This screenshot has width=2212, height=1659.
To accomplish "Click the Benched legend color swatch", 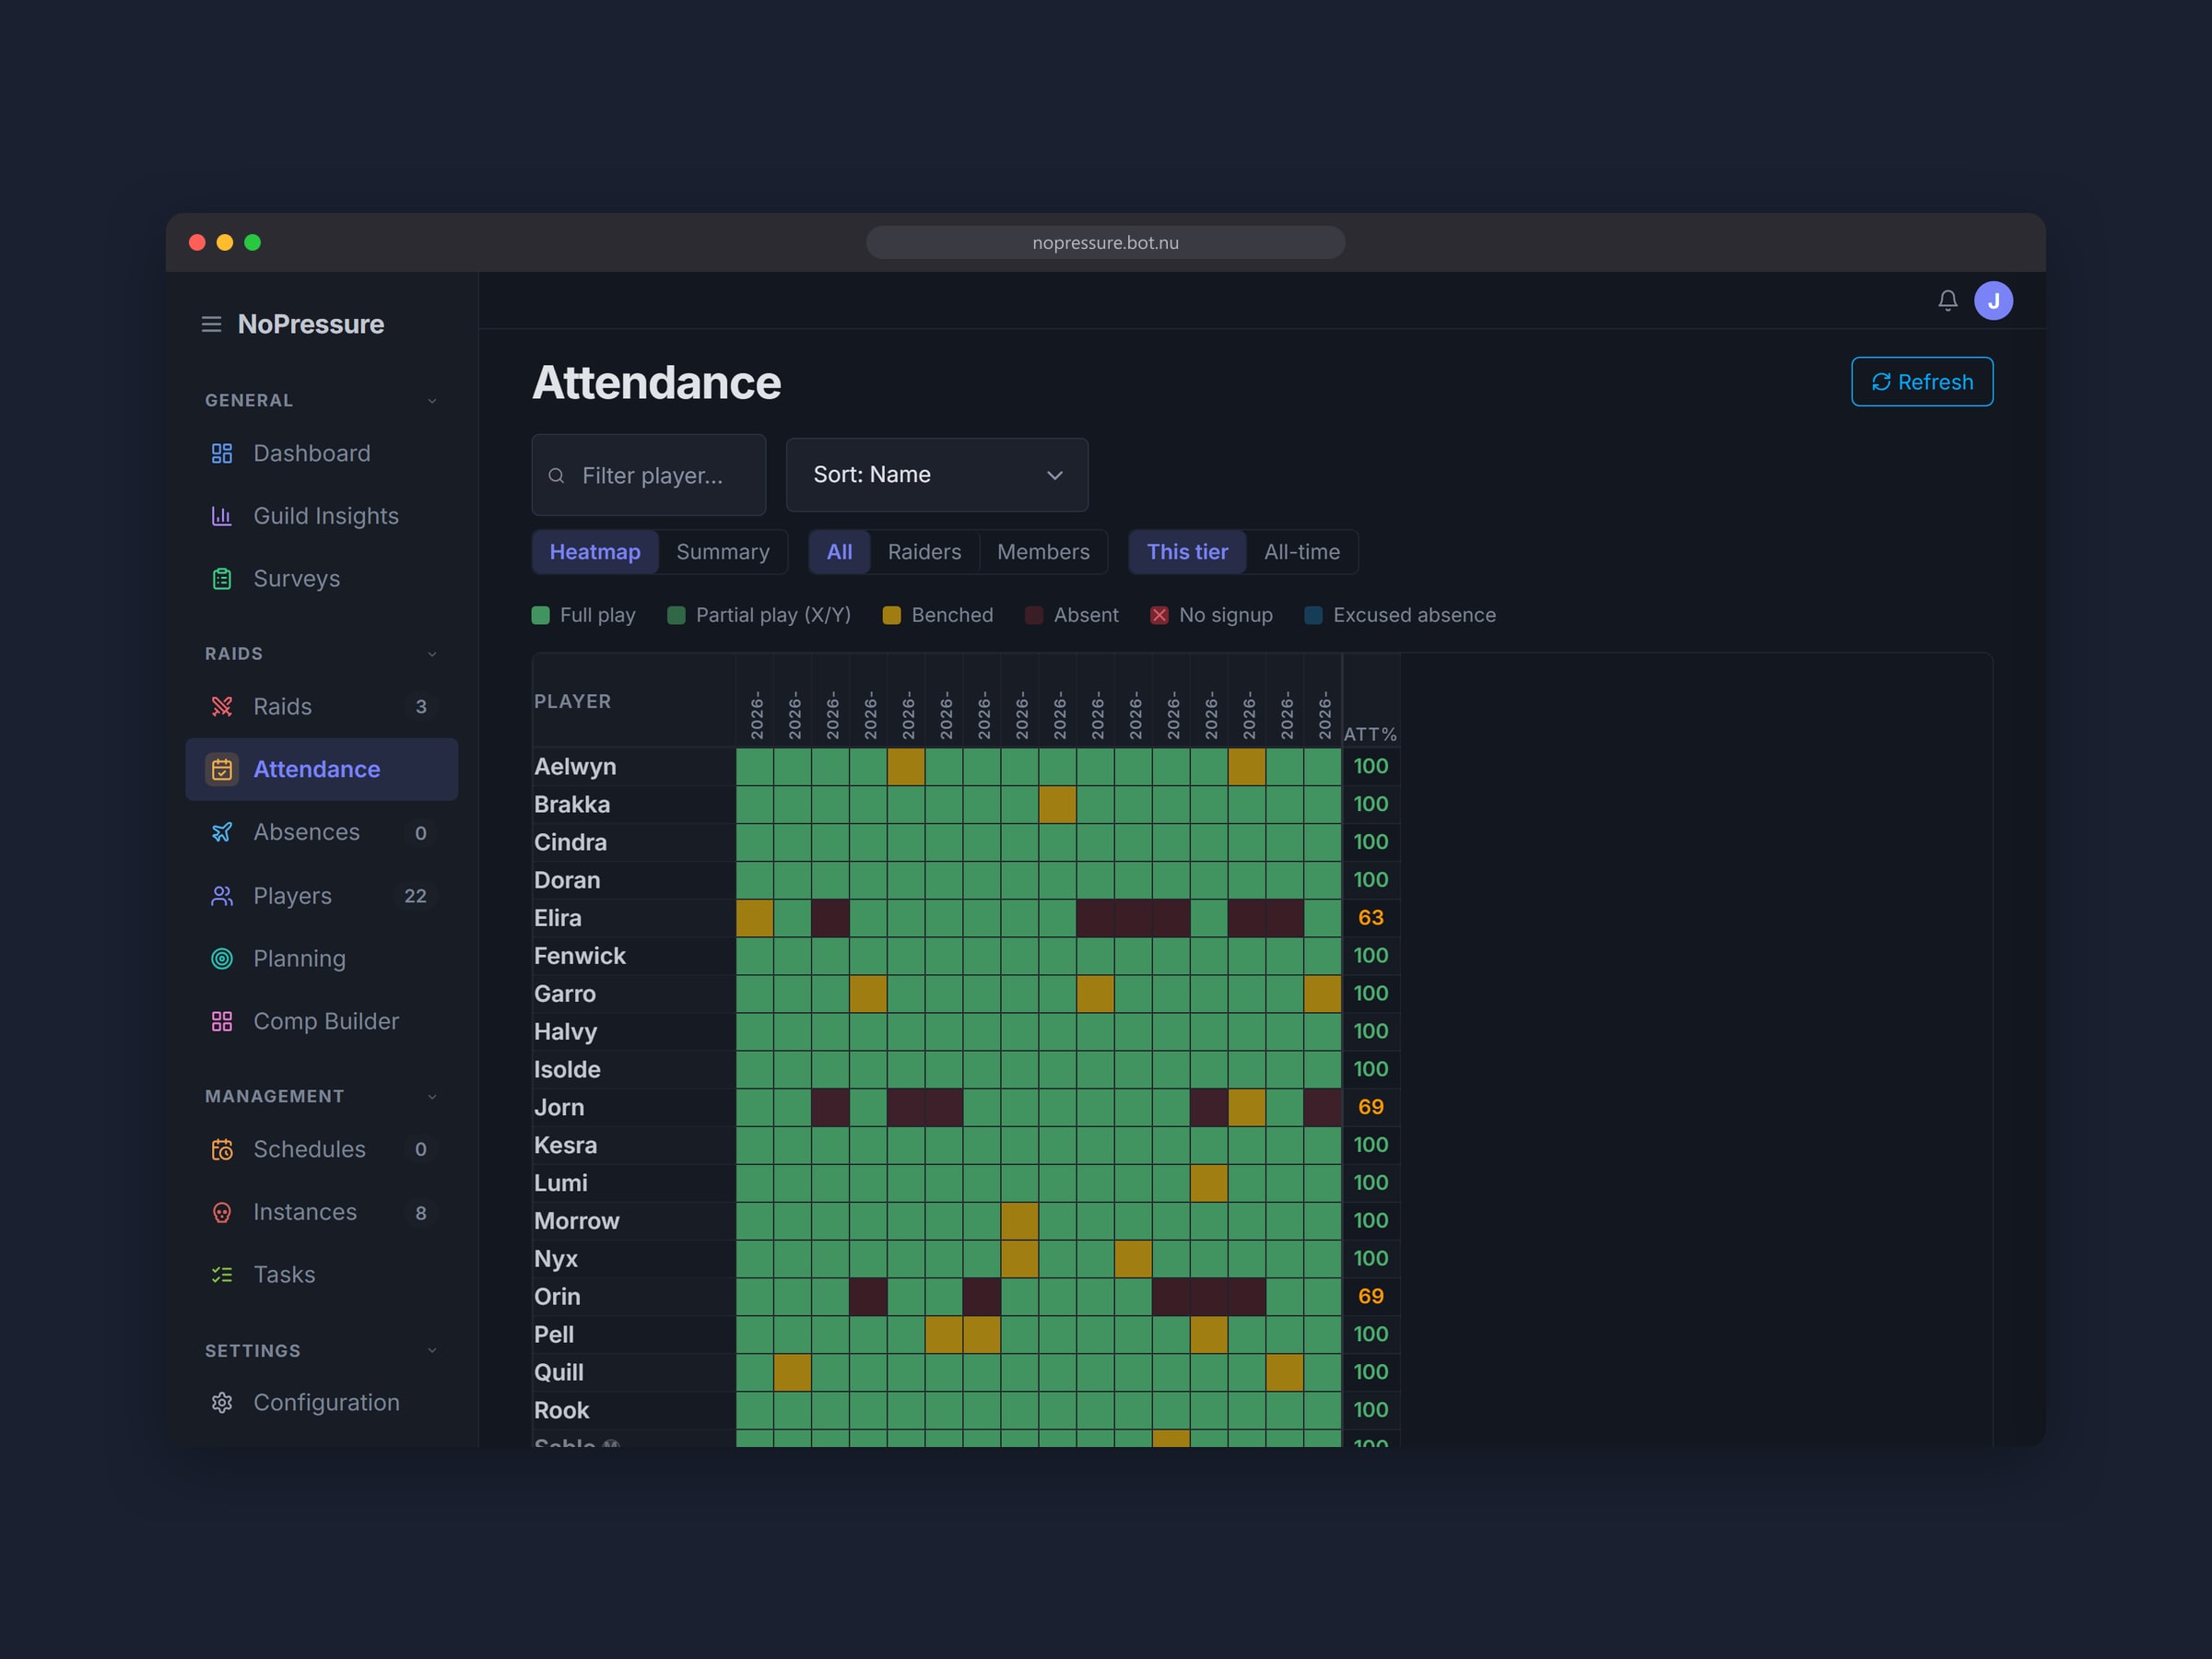I will (x=891, y=615).
